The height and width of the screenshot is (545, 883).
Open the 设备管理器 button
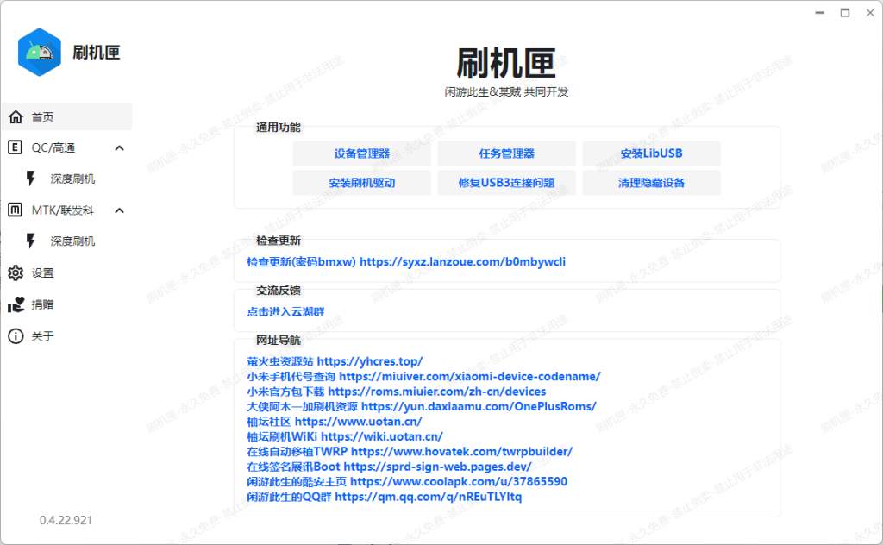(362, 153)
